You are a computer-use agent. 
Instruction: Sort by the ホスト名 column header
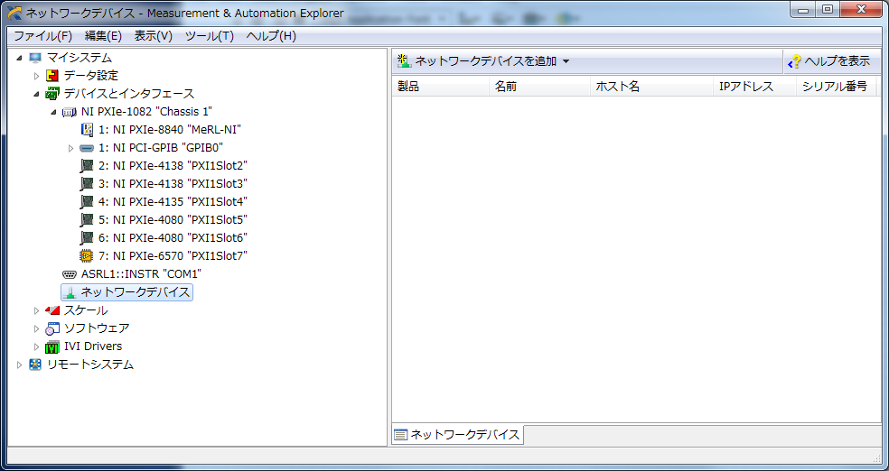tap(651, 86)
